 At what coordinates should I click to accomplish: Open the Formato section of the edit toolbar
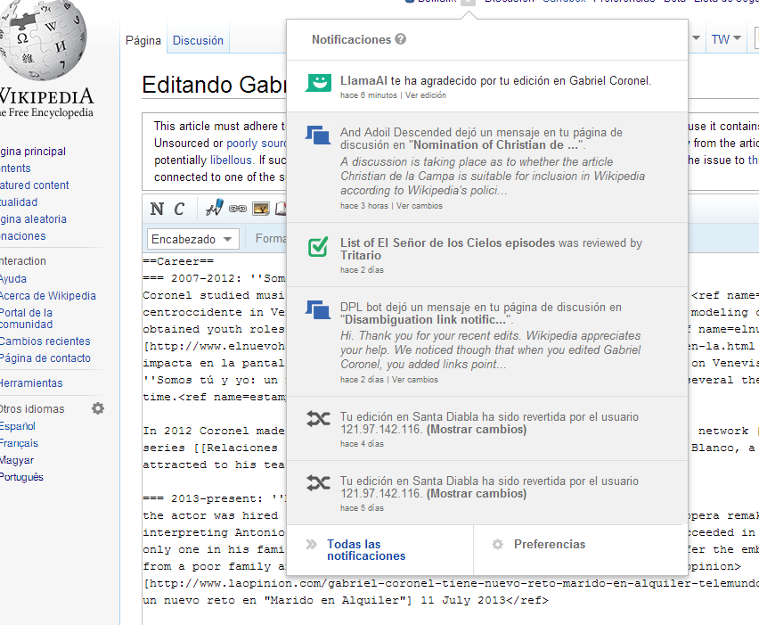click(x=271, y=238)
